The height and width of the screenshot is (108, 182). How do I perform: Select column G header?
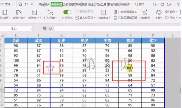tap(62, 35)
